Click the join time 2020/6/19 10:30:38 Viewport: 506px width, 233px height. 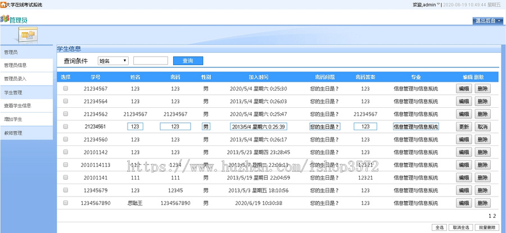[x=259, y=203]
